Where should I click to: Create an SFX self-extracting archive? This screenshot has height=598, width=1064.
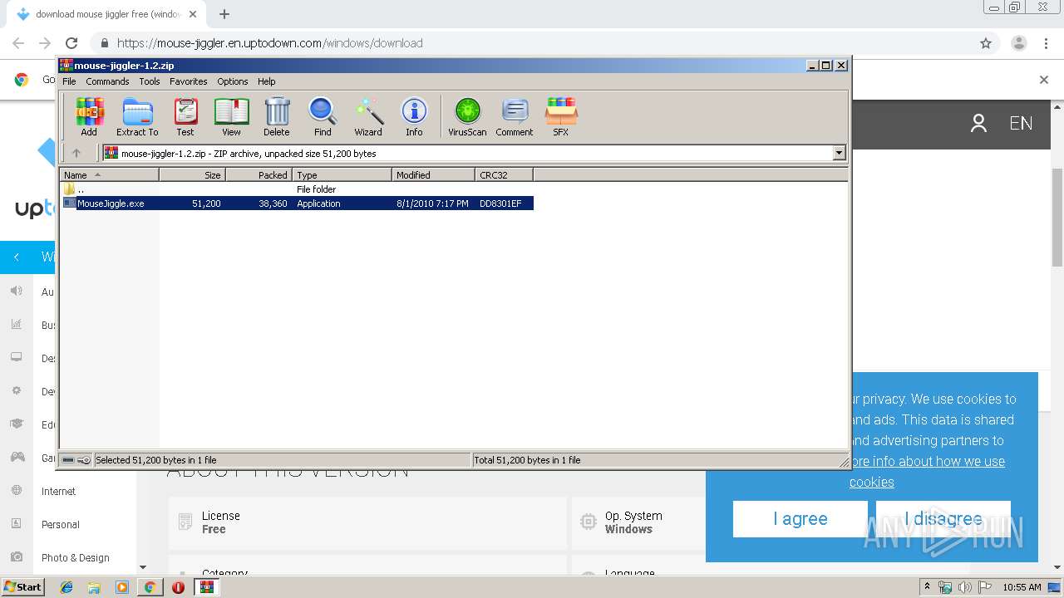pyautogui.click(x=561, y=116)
